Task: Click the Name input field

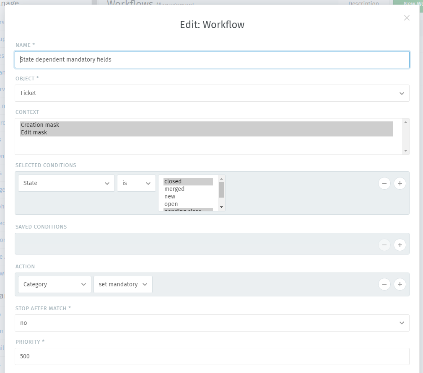Action: click(x=212, y=59)
